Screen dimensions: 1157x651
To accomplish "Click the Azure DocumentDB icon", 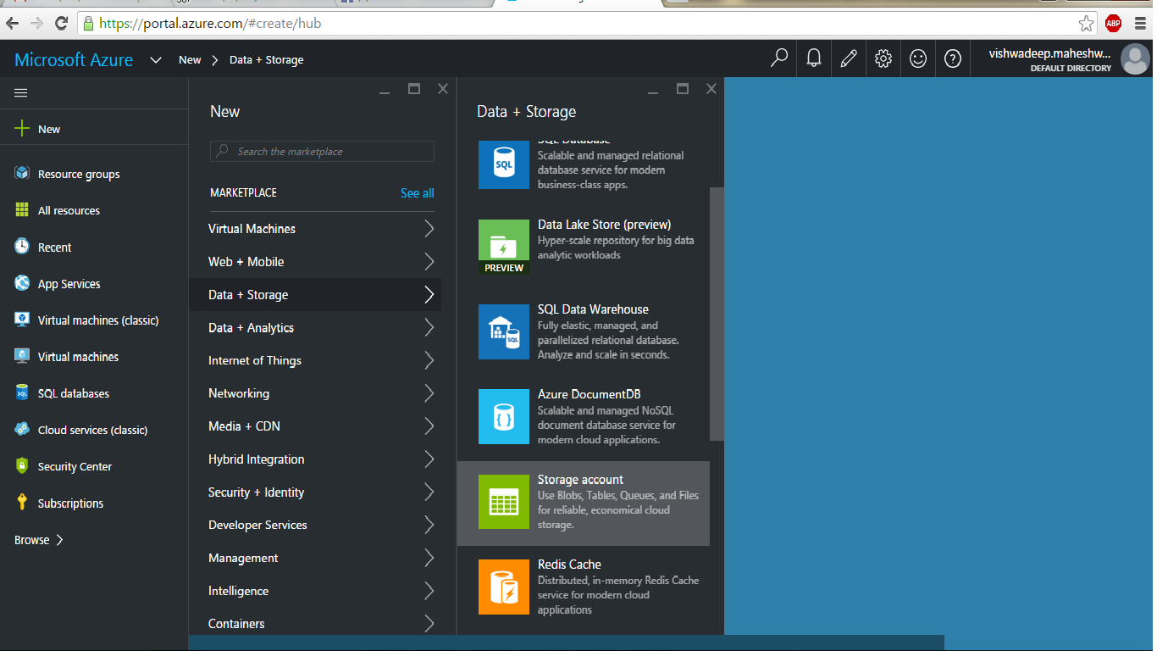I will coord(503,416).
